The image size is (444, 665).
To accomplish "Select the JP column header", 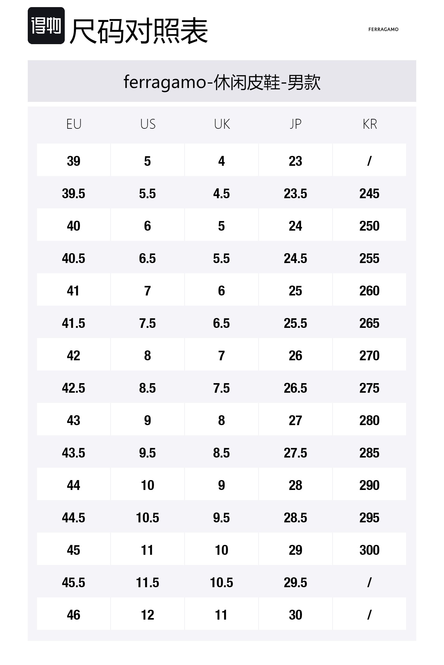I will click(295, 124).
